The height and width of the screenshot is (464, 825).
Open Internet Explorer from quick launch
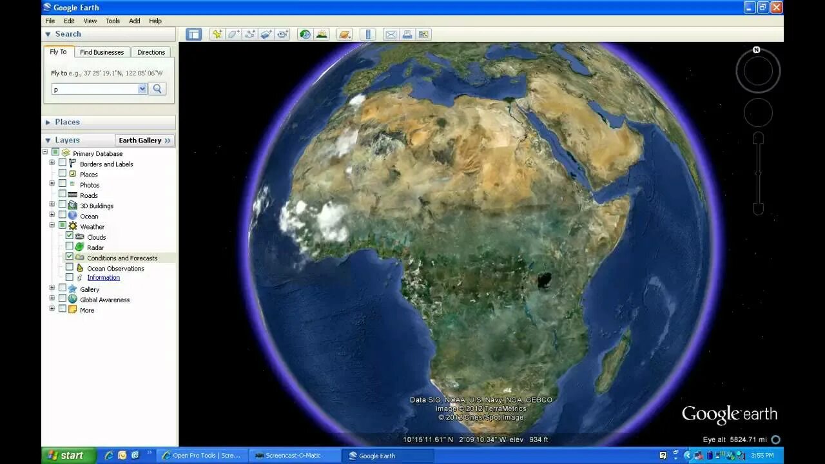click(x=109, y=455)
